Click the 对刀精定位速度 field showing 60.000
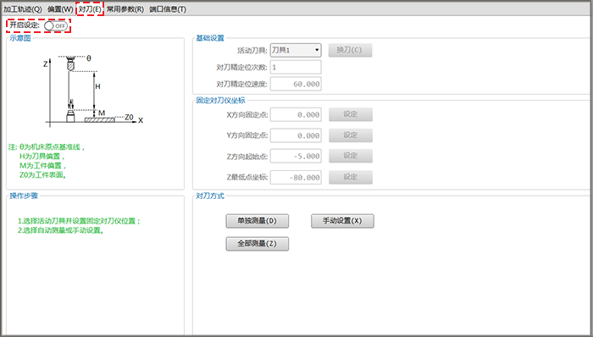This screenshot has width=593, height=337. click(x=296, y=84)
